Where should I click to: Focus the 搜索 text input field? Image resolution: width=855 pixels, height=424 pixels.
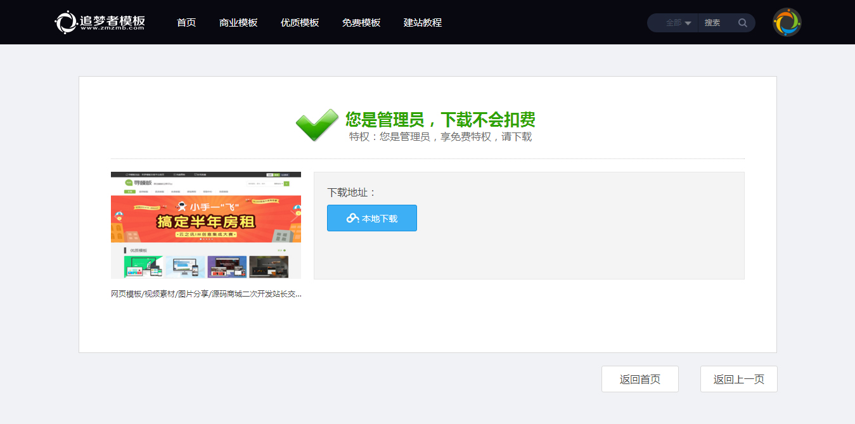(718, 23)
